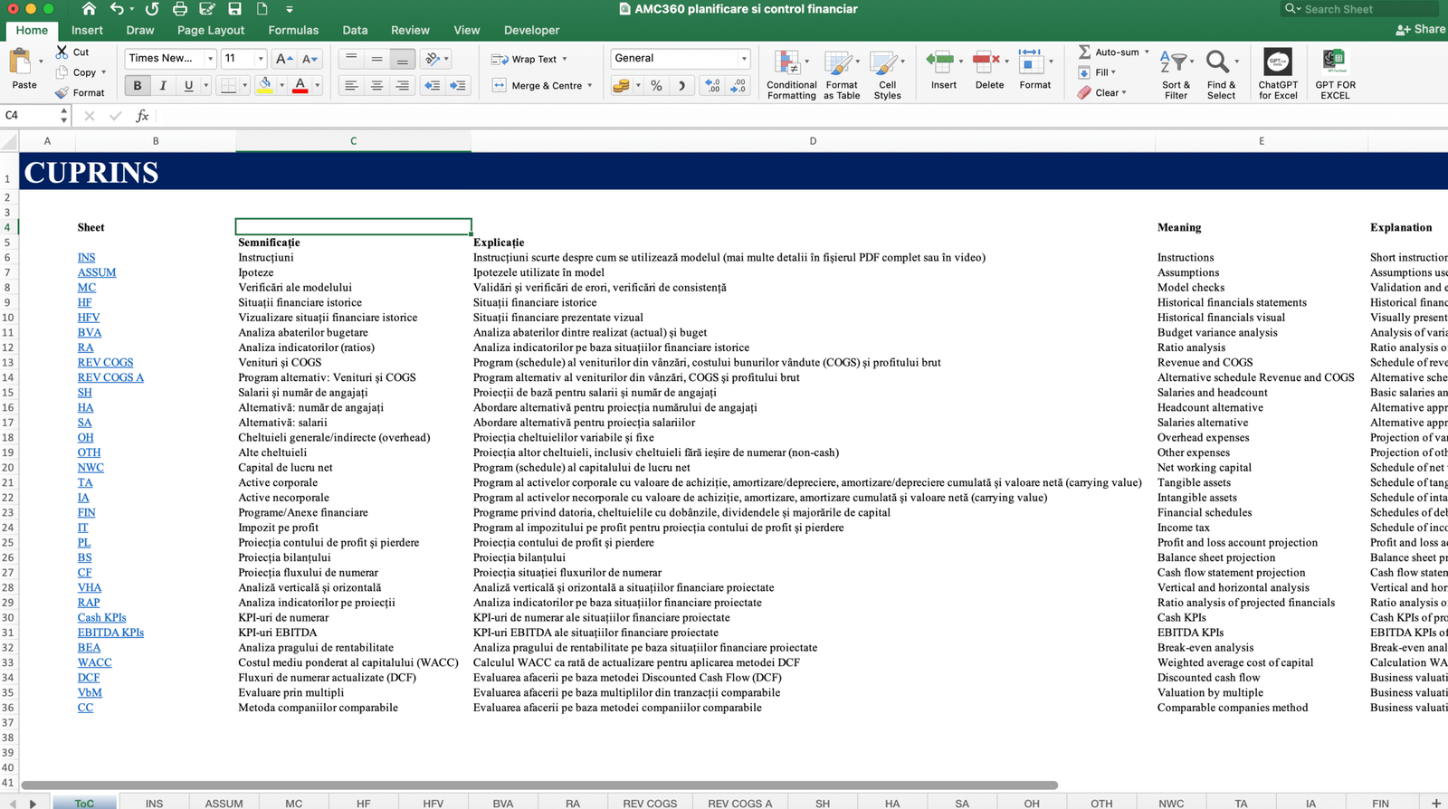
Task: Click the ChatGPT for Excel icon
Action: coord(1277,63)
